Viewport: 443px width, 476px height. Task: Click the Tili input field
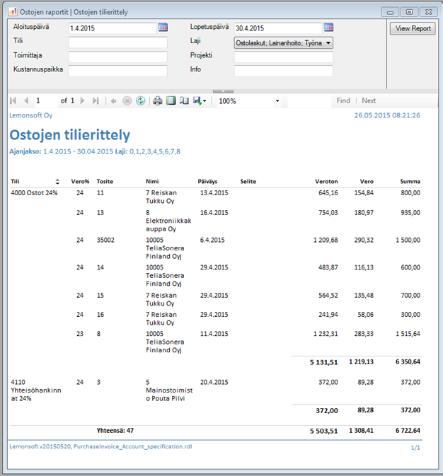click(x=118, y=42)
